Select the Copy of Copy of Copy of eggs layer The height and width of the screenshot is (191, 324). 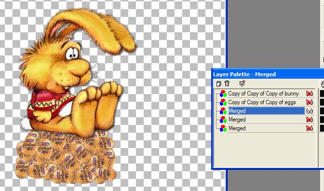[x=262, y=102]
